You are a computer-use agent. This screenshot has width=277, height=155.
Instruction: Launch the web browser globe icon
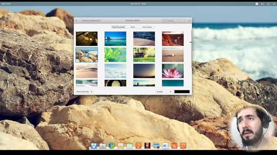112,146
